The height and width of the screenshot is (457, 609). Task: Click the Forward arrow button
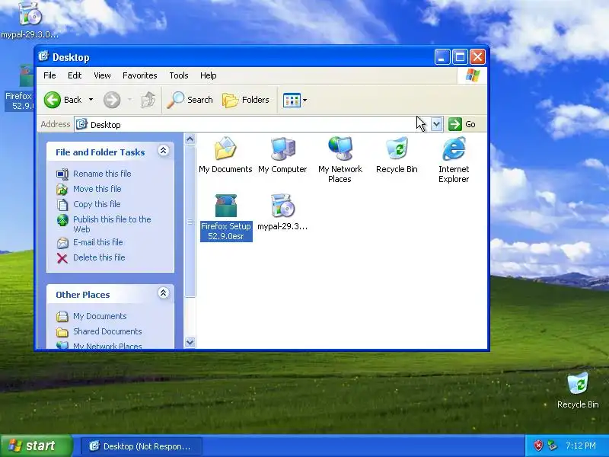click(x=112, y=100)
